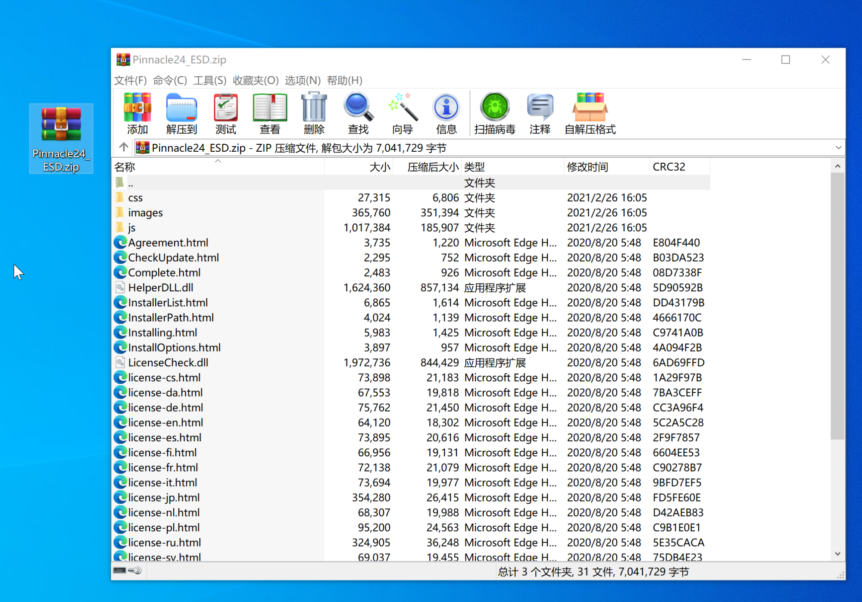Click the vertical scrollbar thumb
Screen dimensions: 862x602
(837, 306)
